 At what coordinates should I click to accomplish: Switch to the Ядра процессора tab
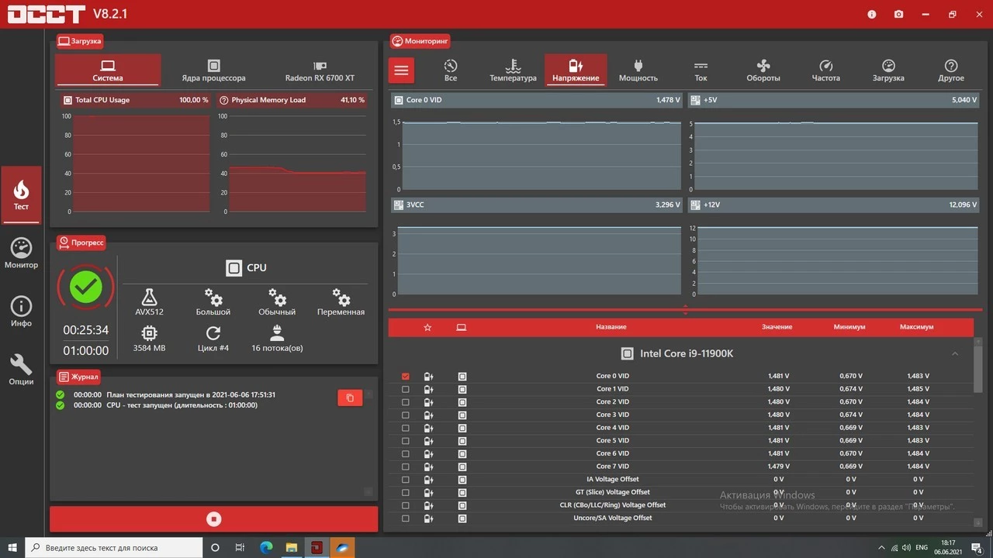point(213,70)
